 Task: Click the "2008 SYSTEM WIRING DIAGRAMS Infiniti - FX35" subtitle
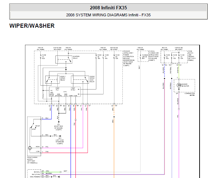click(108, 15)
